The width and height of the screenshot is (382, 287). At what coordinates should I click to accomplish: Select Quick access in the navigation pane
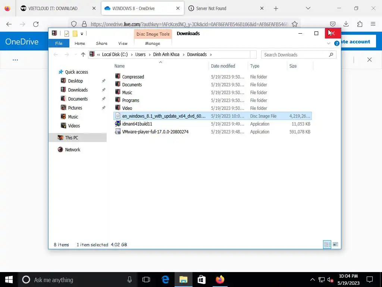(76, 72)
